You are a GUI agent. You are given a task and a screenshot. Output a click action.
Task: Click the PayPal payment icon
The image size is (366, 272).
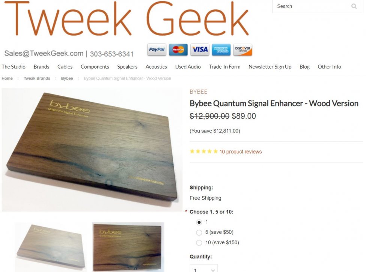(157, 50)
